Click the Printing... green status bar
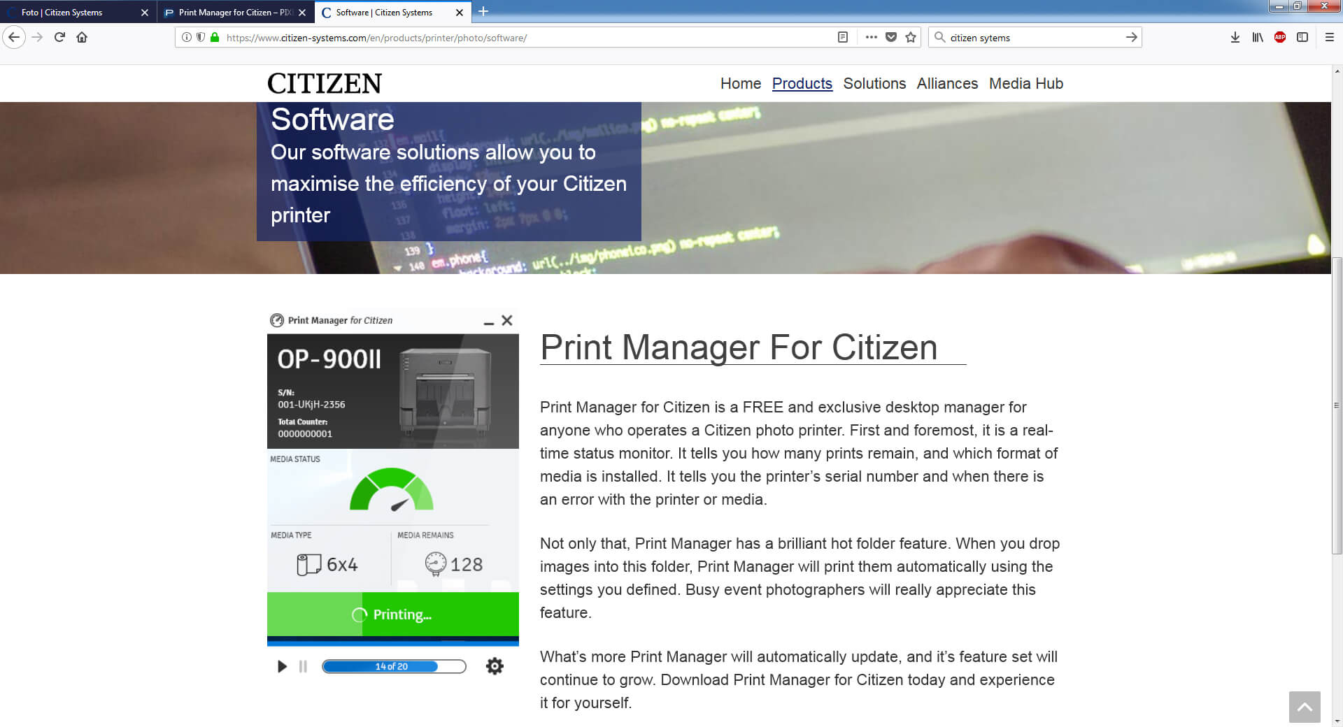This screenshot has width=1343, height=727. 393,614
